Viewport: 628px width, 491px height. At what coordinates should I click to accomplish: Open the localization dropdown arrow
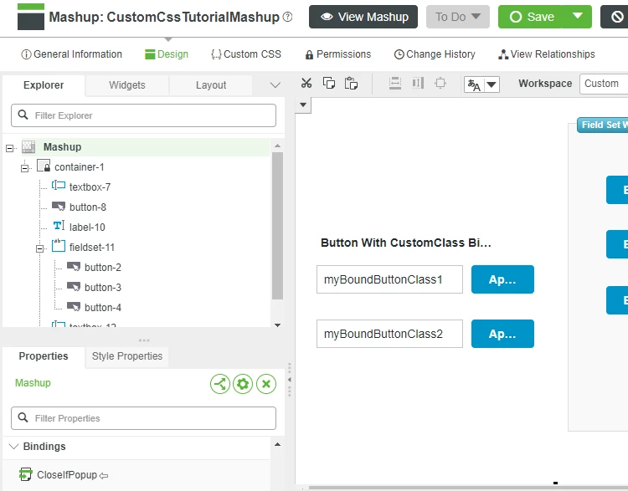(492, 84)
